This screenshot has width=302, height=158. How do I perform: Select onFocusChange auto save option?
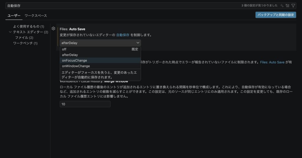pos(74,61)
